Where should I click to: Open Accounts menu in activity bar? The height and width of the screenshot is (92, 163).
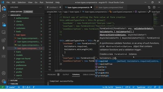click(4, 73)
